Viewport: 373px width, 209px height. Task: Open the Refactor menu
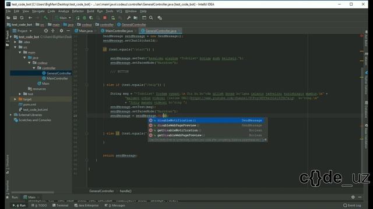[x=78, y=11]
